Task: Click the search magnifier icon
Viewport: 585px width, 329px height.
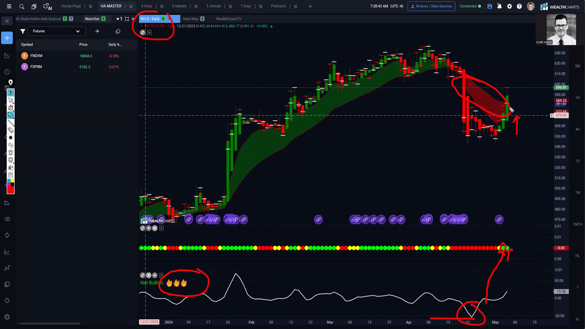Action: click(22, 6)
